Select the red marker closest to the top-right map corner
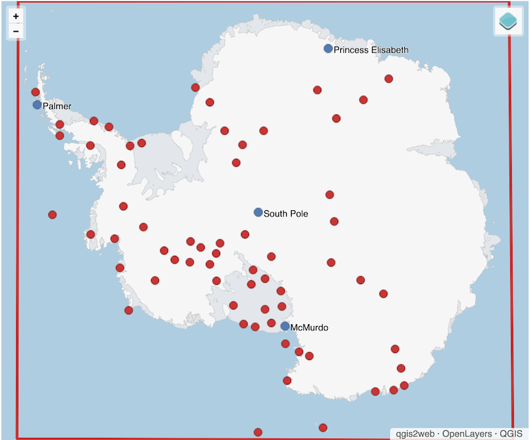Screen dimensions: 530x440 389,79
